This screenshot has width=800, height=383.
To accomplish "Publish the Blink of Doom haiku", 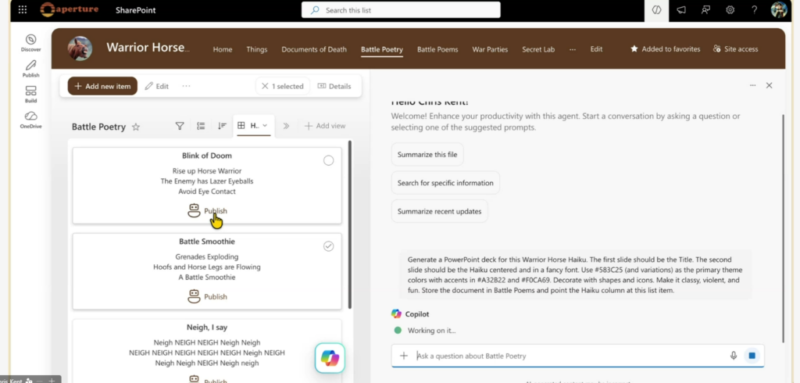I will click(207, 211).
